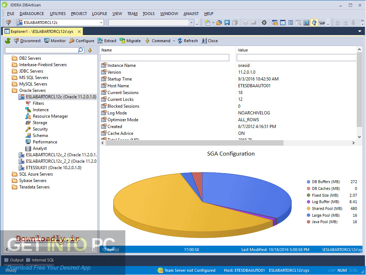Open the empty database combo box
The width and height of the screenshot is (366, 275).
point(191,23)
